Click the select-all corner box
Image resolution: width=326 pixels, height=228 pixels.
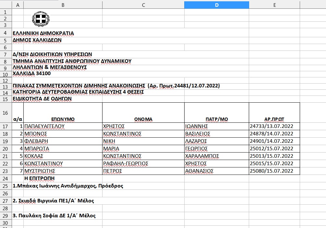tap(6, 5)
